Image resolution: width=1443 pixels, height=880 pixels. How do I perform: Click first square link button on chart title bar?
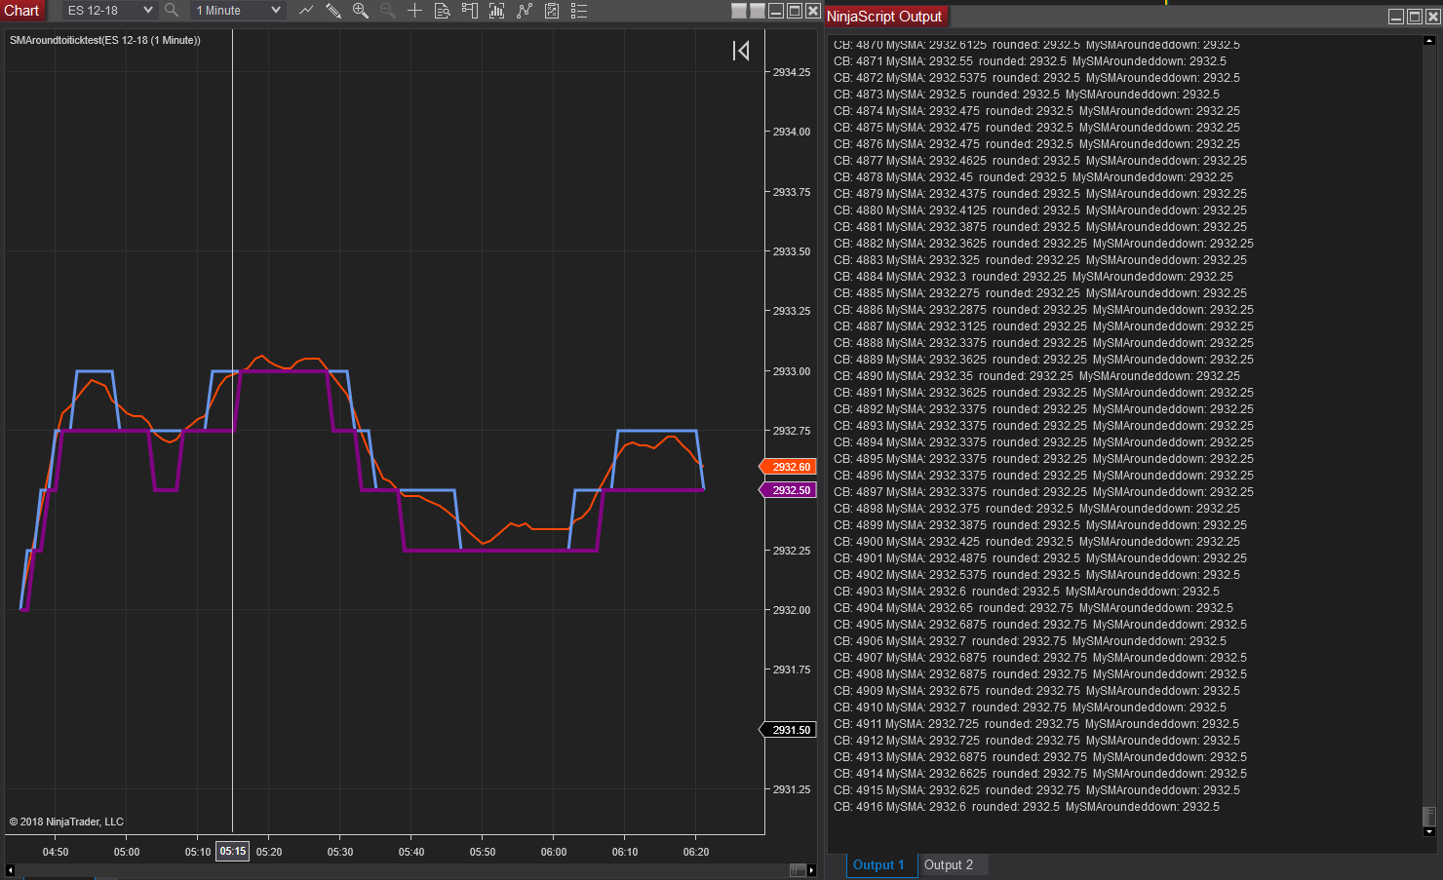click(x=739, y=11)
